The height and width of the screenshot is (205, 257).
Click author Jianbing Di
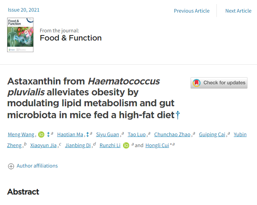pyautogui.click(x=78, y=145)
